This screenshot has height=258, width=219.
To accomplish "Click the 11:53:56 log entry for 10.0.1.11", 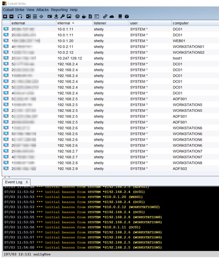I will point(72,227).
